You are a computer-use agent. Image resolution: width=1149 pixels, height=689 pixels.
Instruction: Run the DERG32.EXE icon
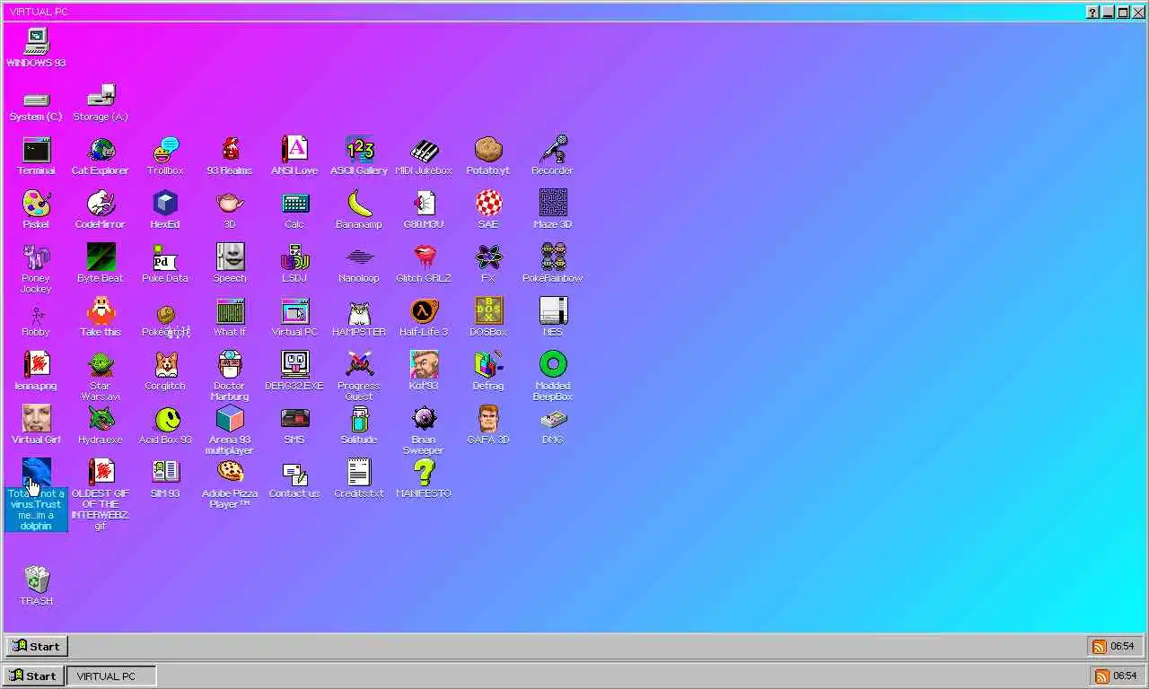coord(294,364)
